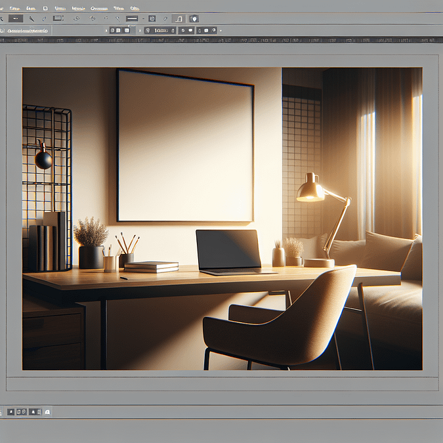The image size is (443, 443).
Task: Open the last menu in the menu bar
Action: point(135,8)
